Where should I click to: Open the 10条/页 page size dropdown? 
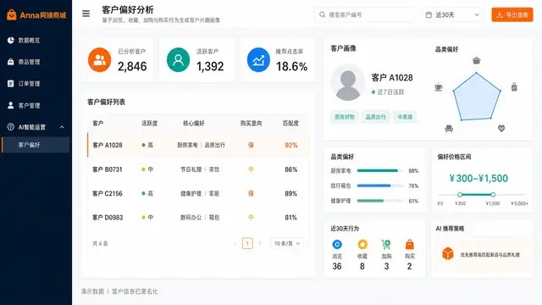[287, 243]
